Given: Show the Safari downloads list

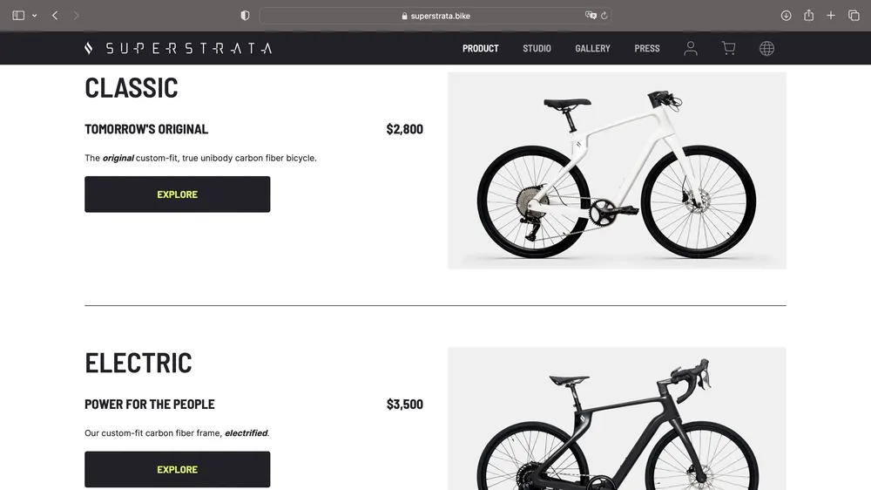Looking at the screenshot, I should 786,16.
